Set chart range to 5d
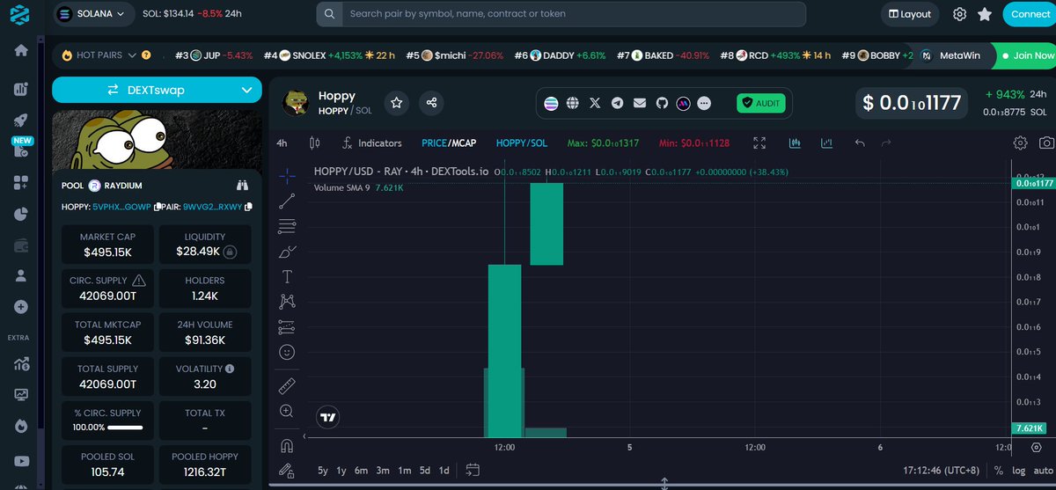 425,470
